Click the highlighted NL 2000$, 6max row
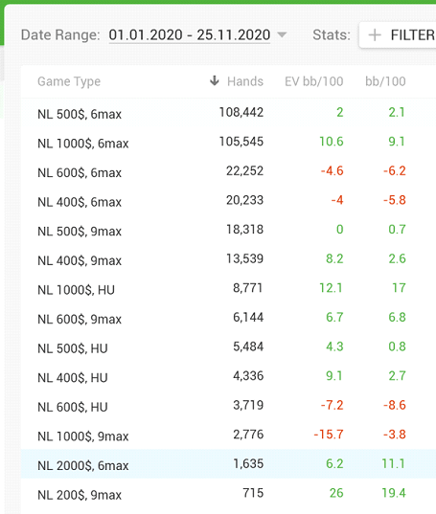Screen dimensions: 436x514 point(228,464)
